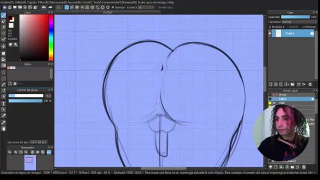The height and width of the screenshot is (180, 320).
Task: Undock the Navegador panel using float icon
Action: click(x=49, y=147)
